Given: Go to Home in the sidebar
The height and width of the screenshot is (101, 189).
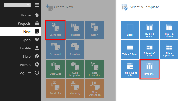Looking at the screenshot, I should click(20, 15).
